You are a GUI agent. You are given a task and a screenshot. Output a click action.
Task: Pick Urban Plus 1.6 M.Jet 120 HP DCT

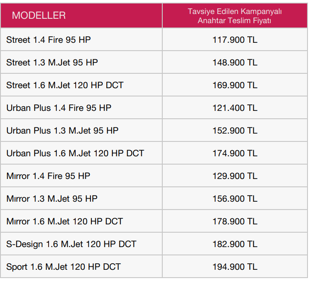(75, 153)
